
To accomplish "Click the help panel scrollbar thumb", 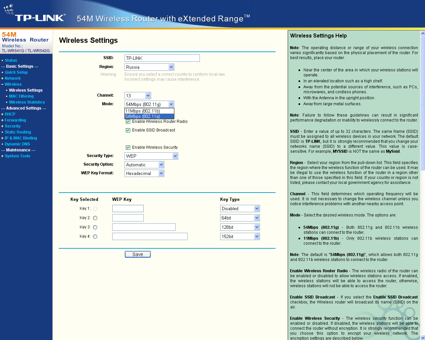I will 423,103.
